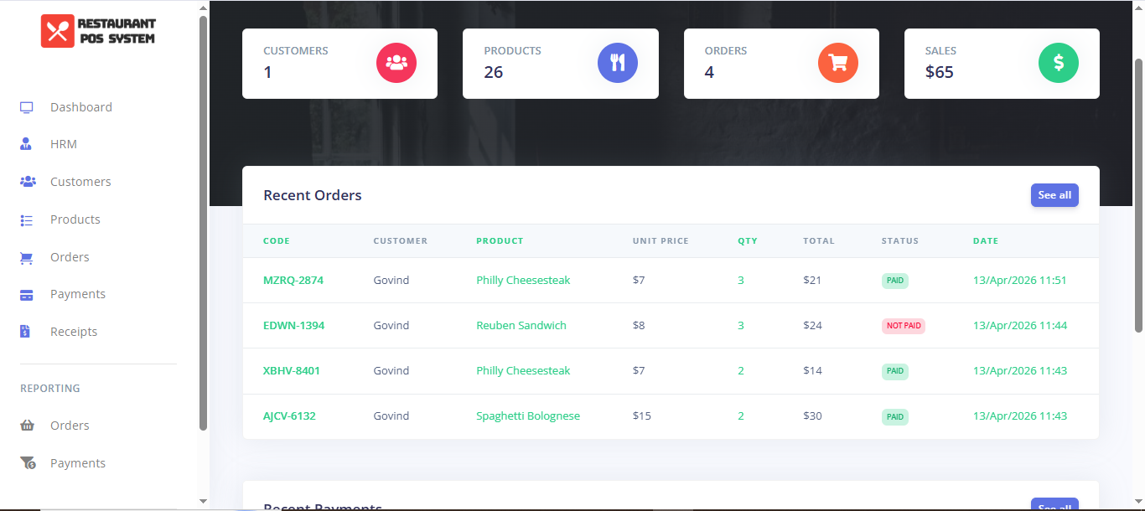The height and width of the screenshot is (511, 1145).
Task: Click the Dashboard monitor icon in sidebar
Action: pos(27,107)
